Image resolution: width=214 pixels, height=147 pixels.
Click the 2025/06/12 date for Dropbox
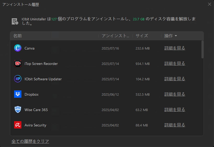[110, 94]
